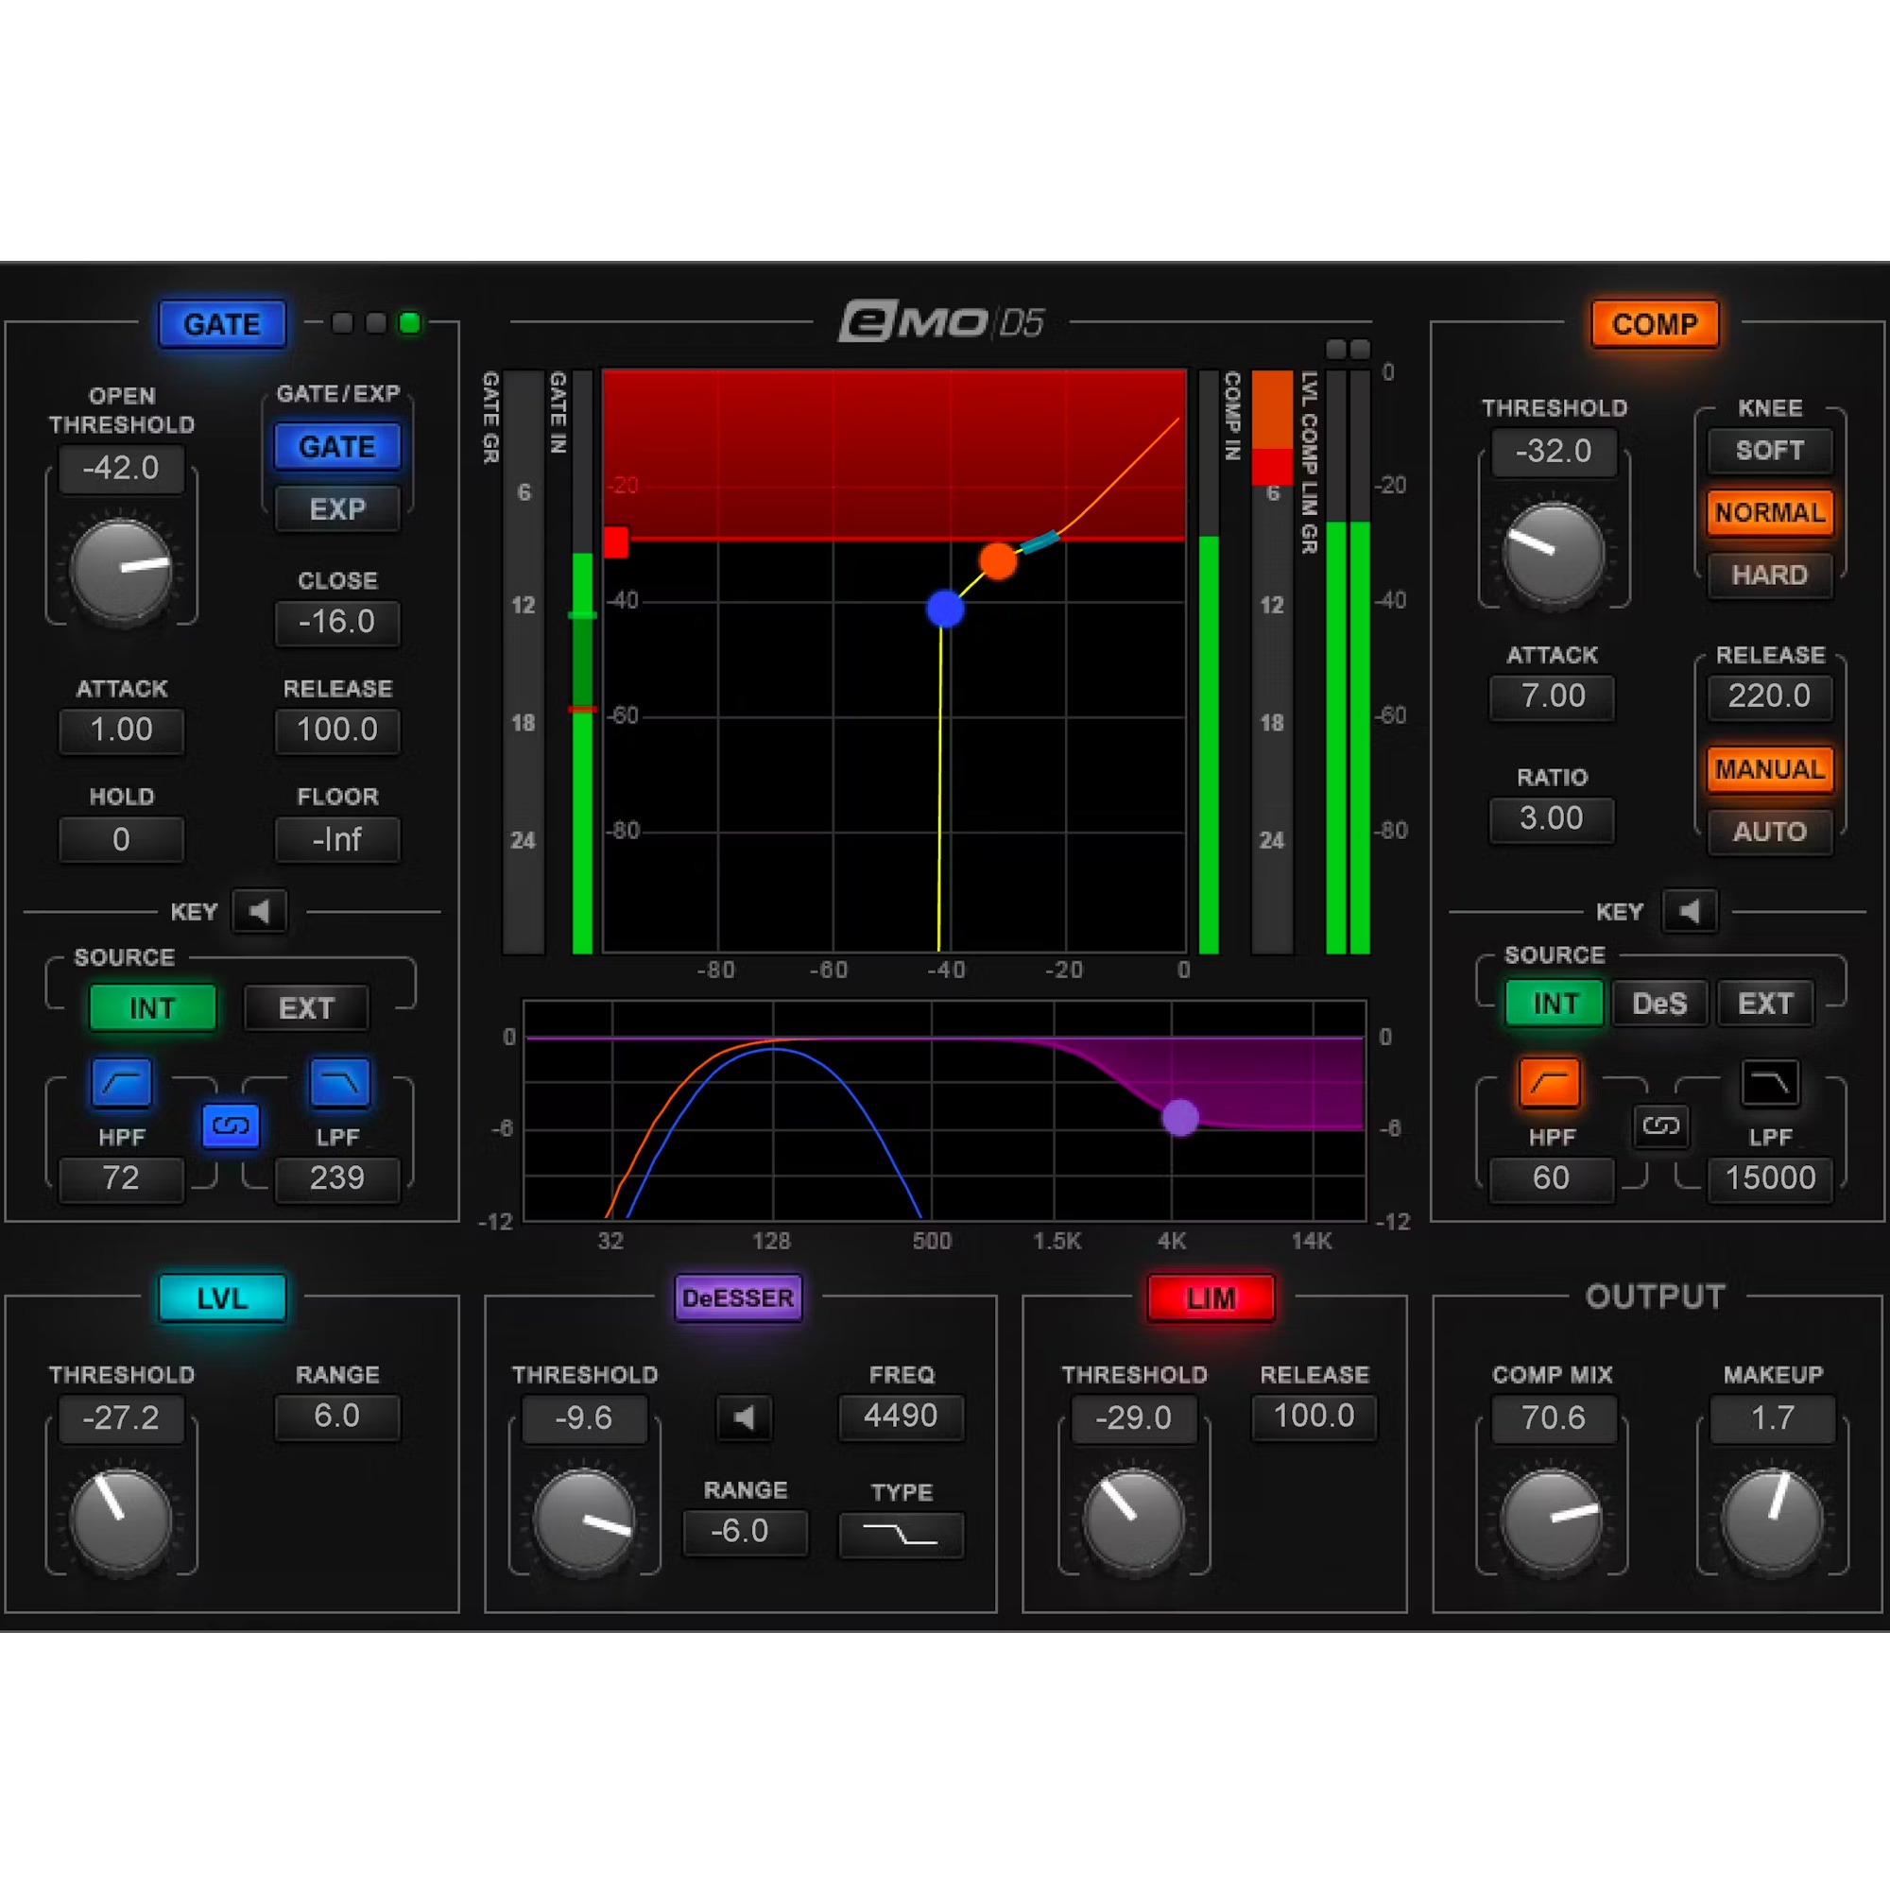Select the orange compressor node on the graph
This screenshot has width=1890, height=1890.
[x=998, y=559]
